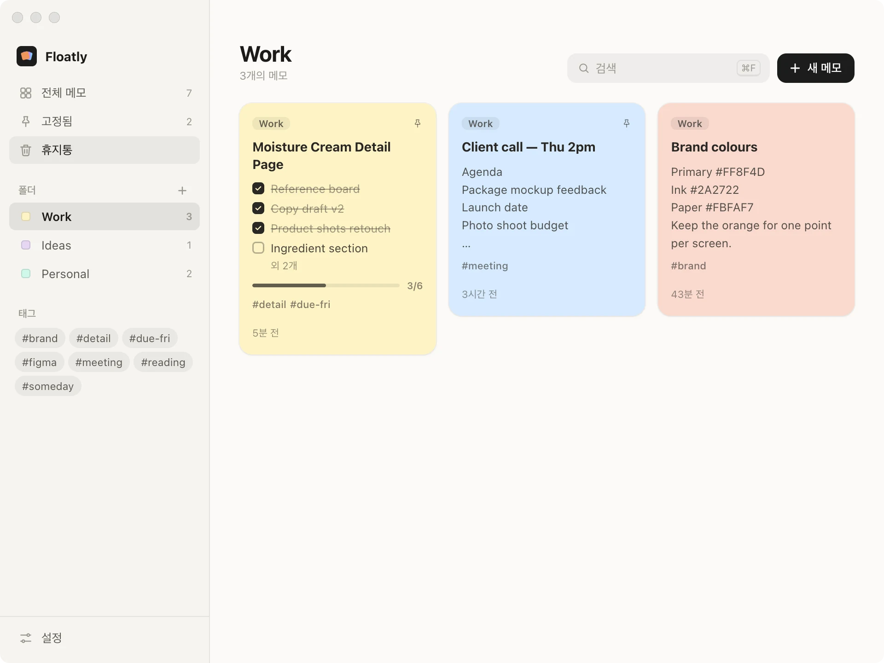
Task: Filter by the #reading tag chip
Action: [x=163, y=362]
